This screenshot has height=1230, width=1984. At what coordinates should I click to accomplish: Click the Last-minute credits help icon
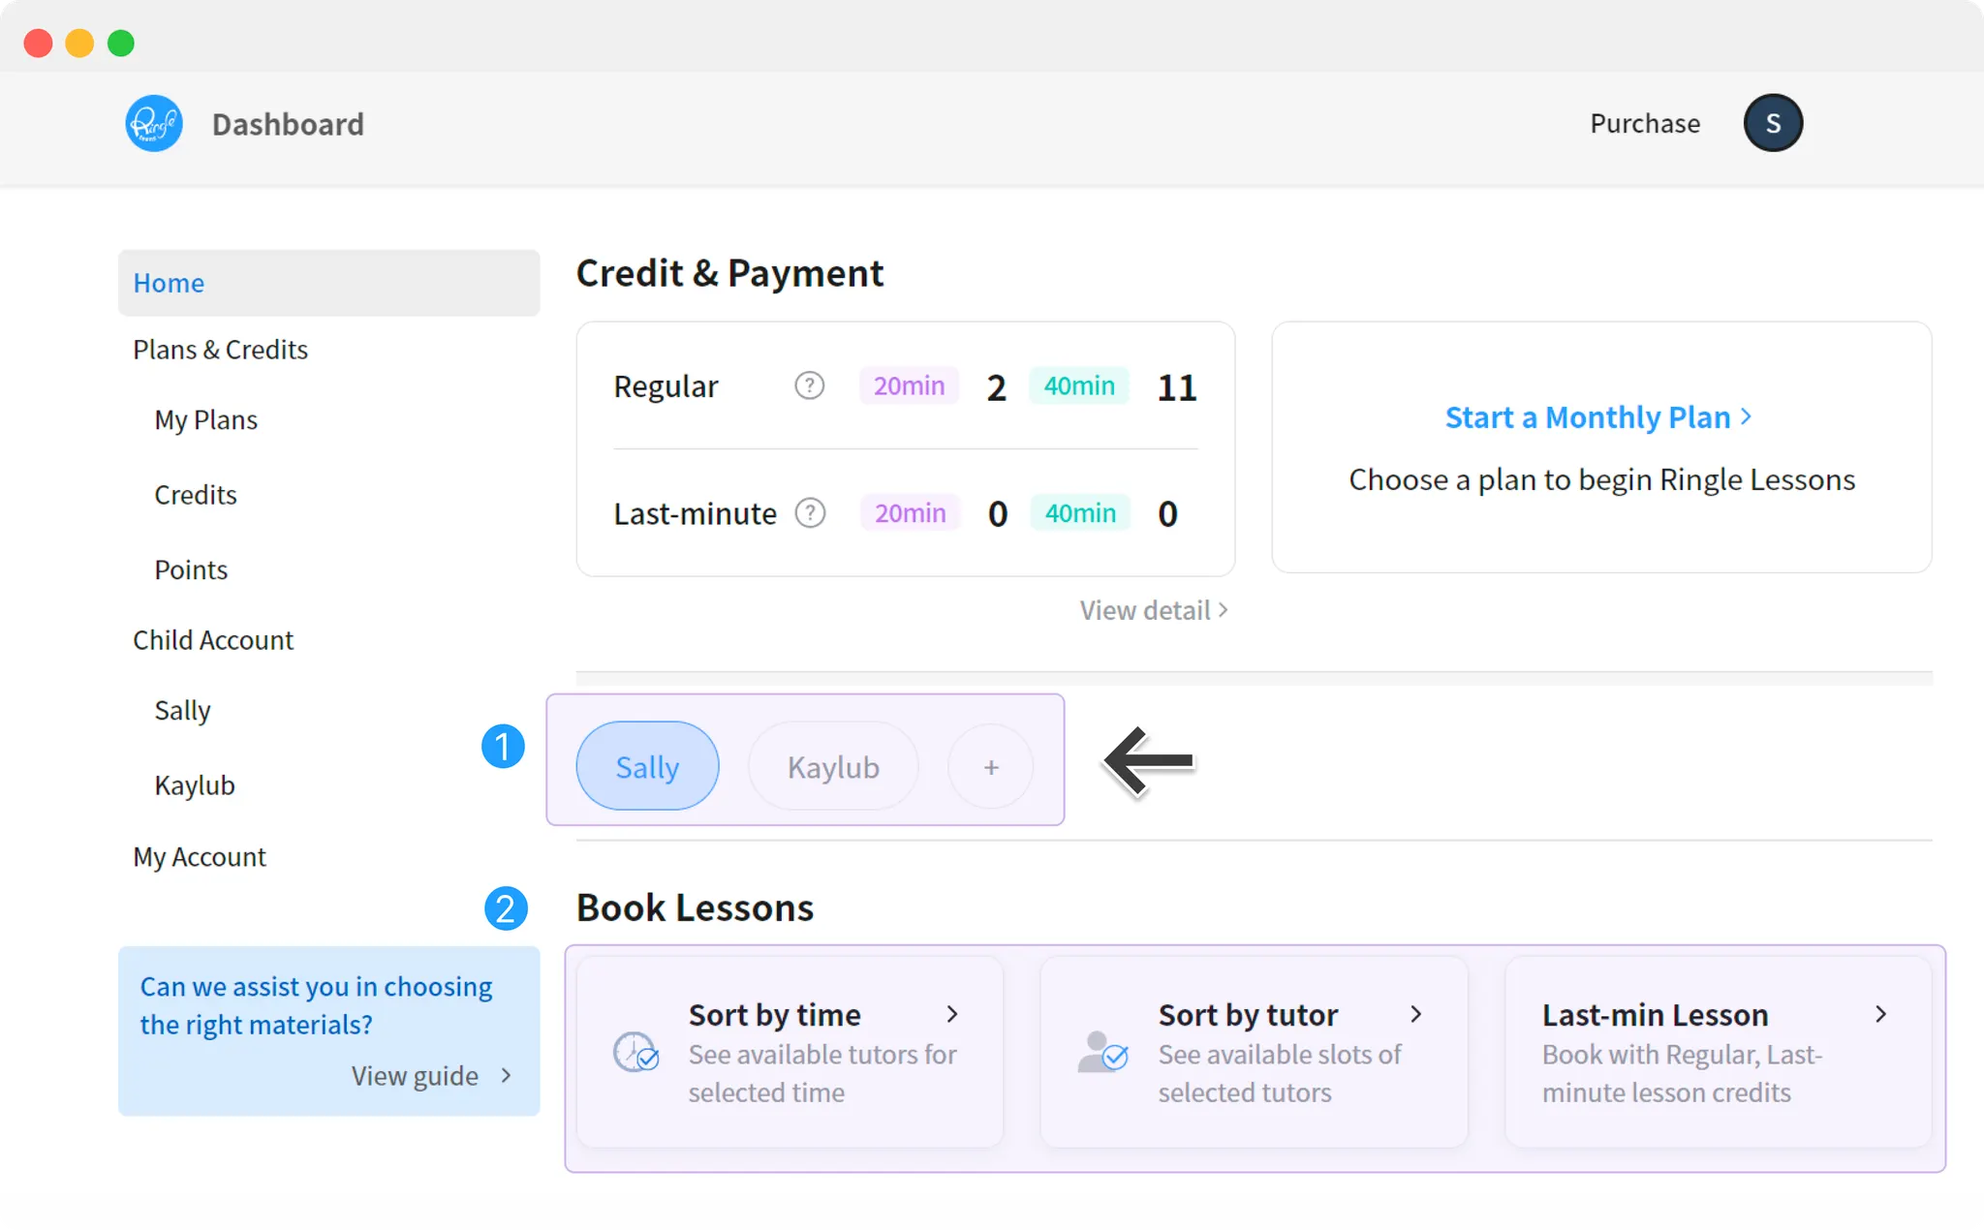810,512
